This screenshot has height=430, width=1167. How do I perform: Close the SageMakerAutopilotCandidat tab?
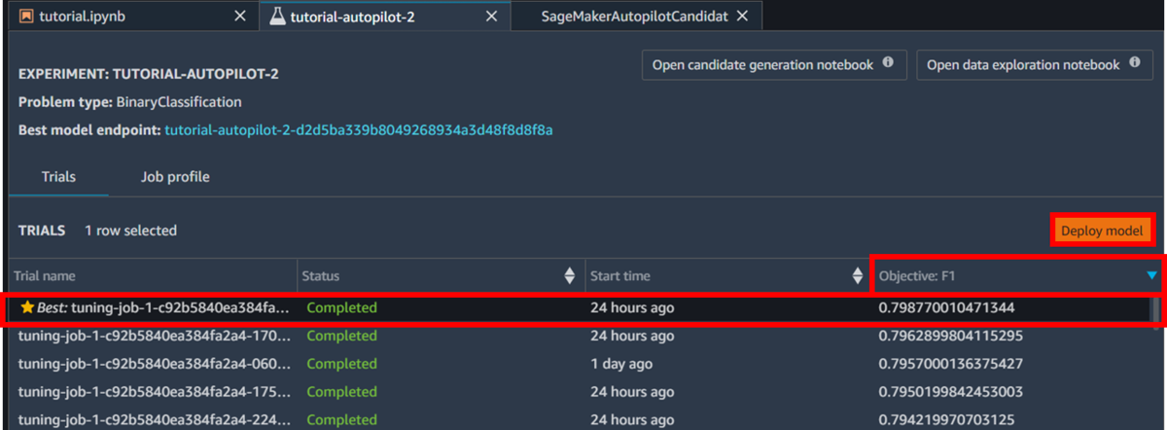point(743,17)
